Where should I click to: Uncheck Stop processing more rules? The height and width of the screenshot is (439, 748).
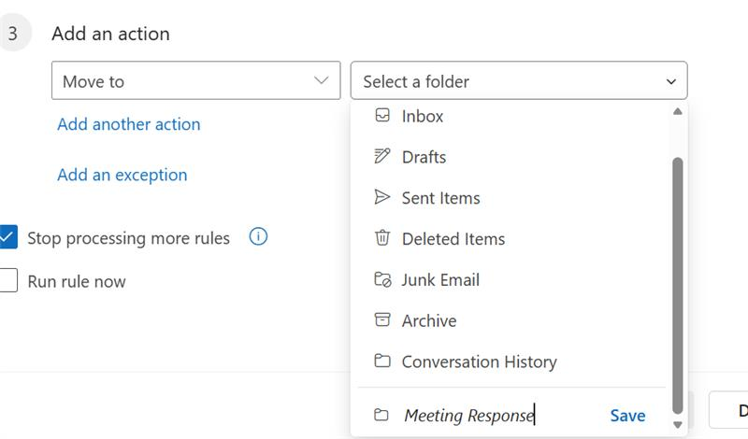click(x=8, y=237)
